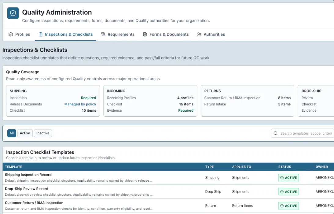This screenshot has width=334, height=214.
Task: Click the 'Return Intake' label
Action: pyautogui.click(x=215, y=104)
